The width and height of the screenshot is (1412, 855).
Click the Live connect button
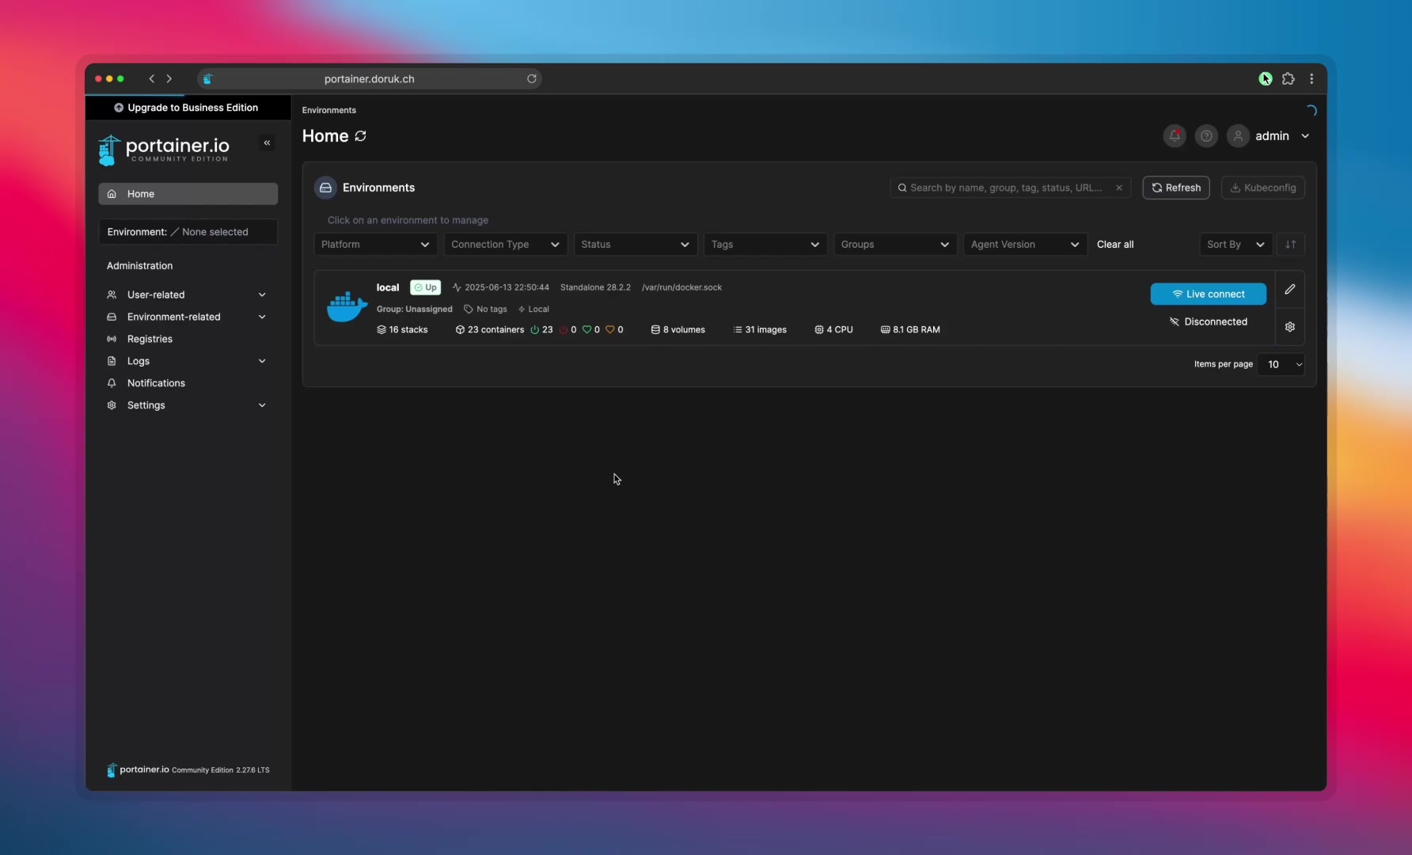tap(1209, 294)
